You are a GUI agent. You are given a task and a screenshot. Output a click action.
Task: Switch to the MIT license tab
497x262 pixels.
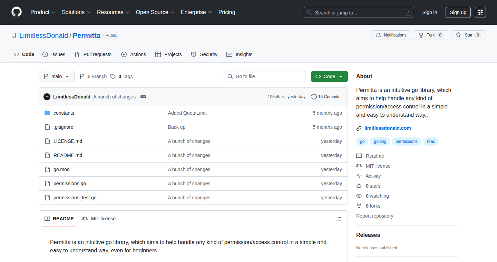click(99, 219)
